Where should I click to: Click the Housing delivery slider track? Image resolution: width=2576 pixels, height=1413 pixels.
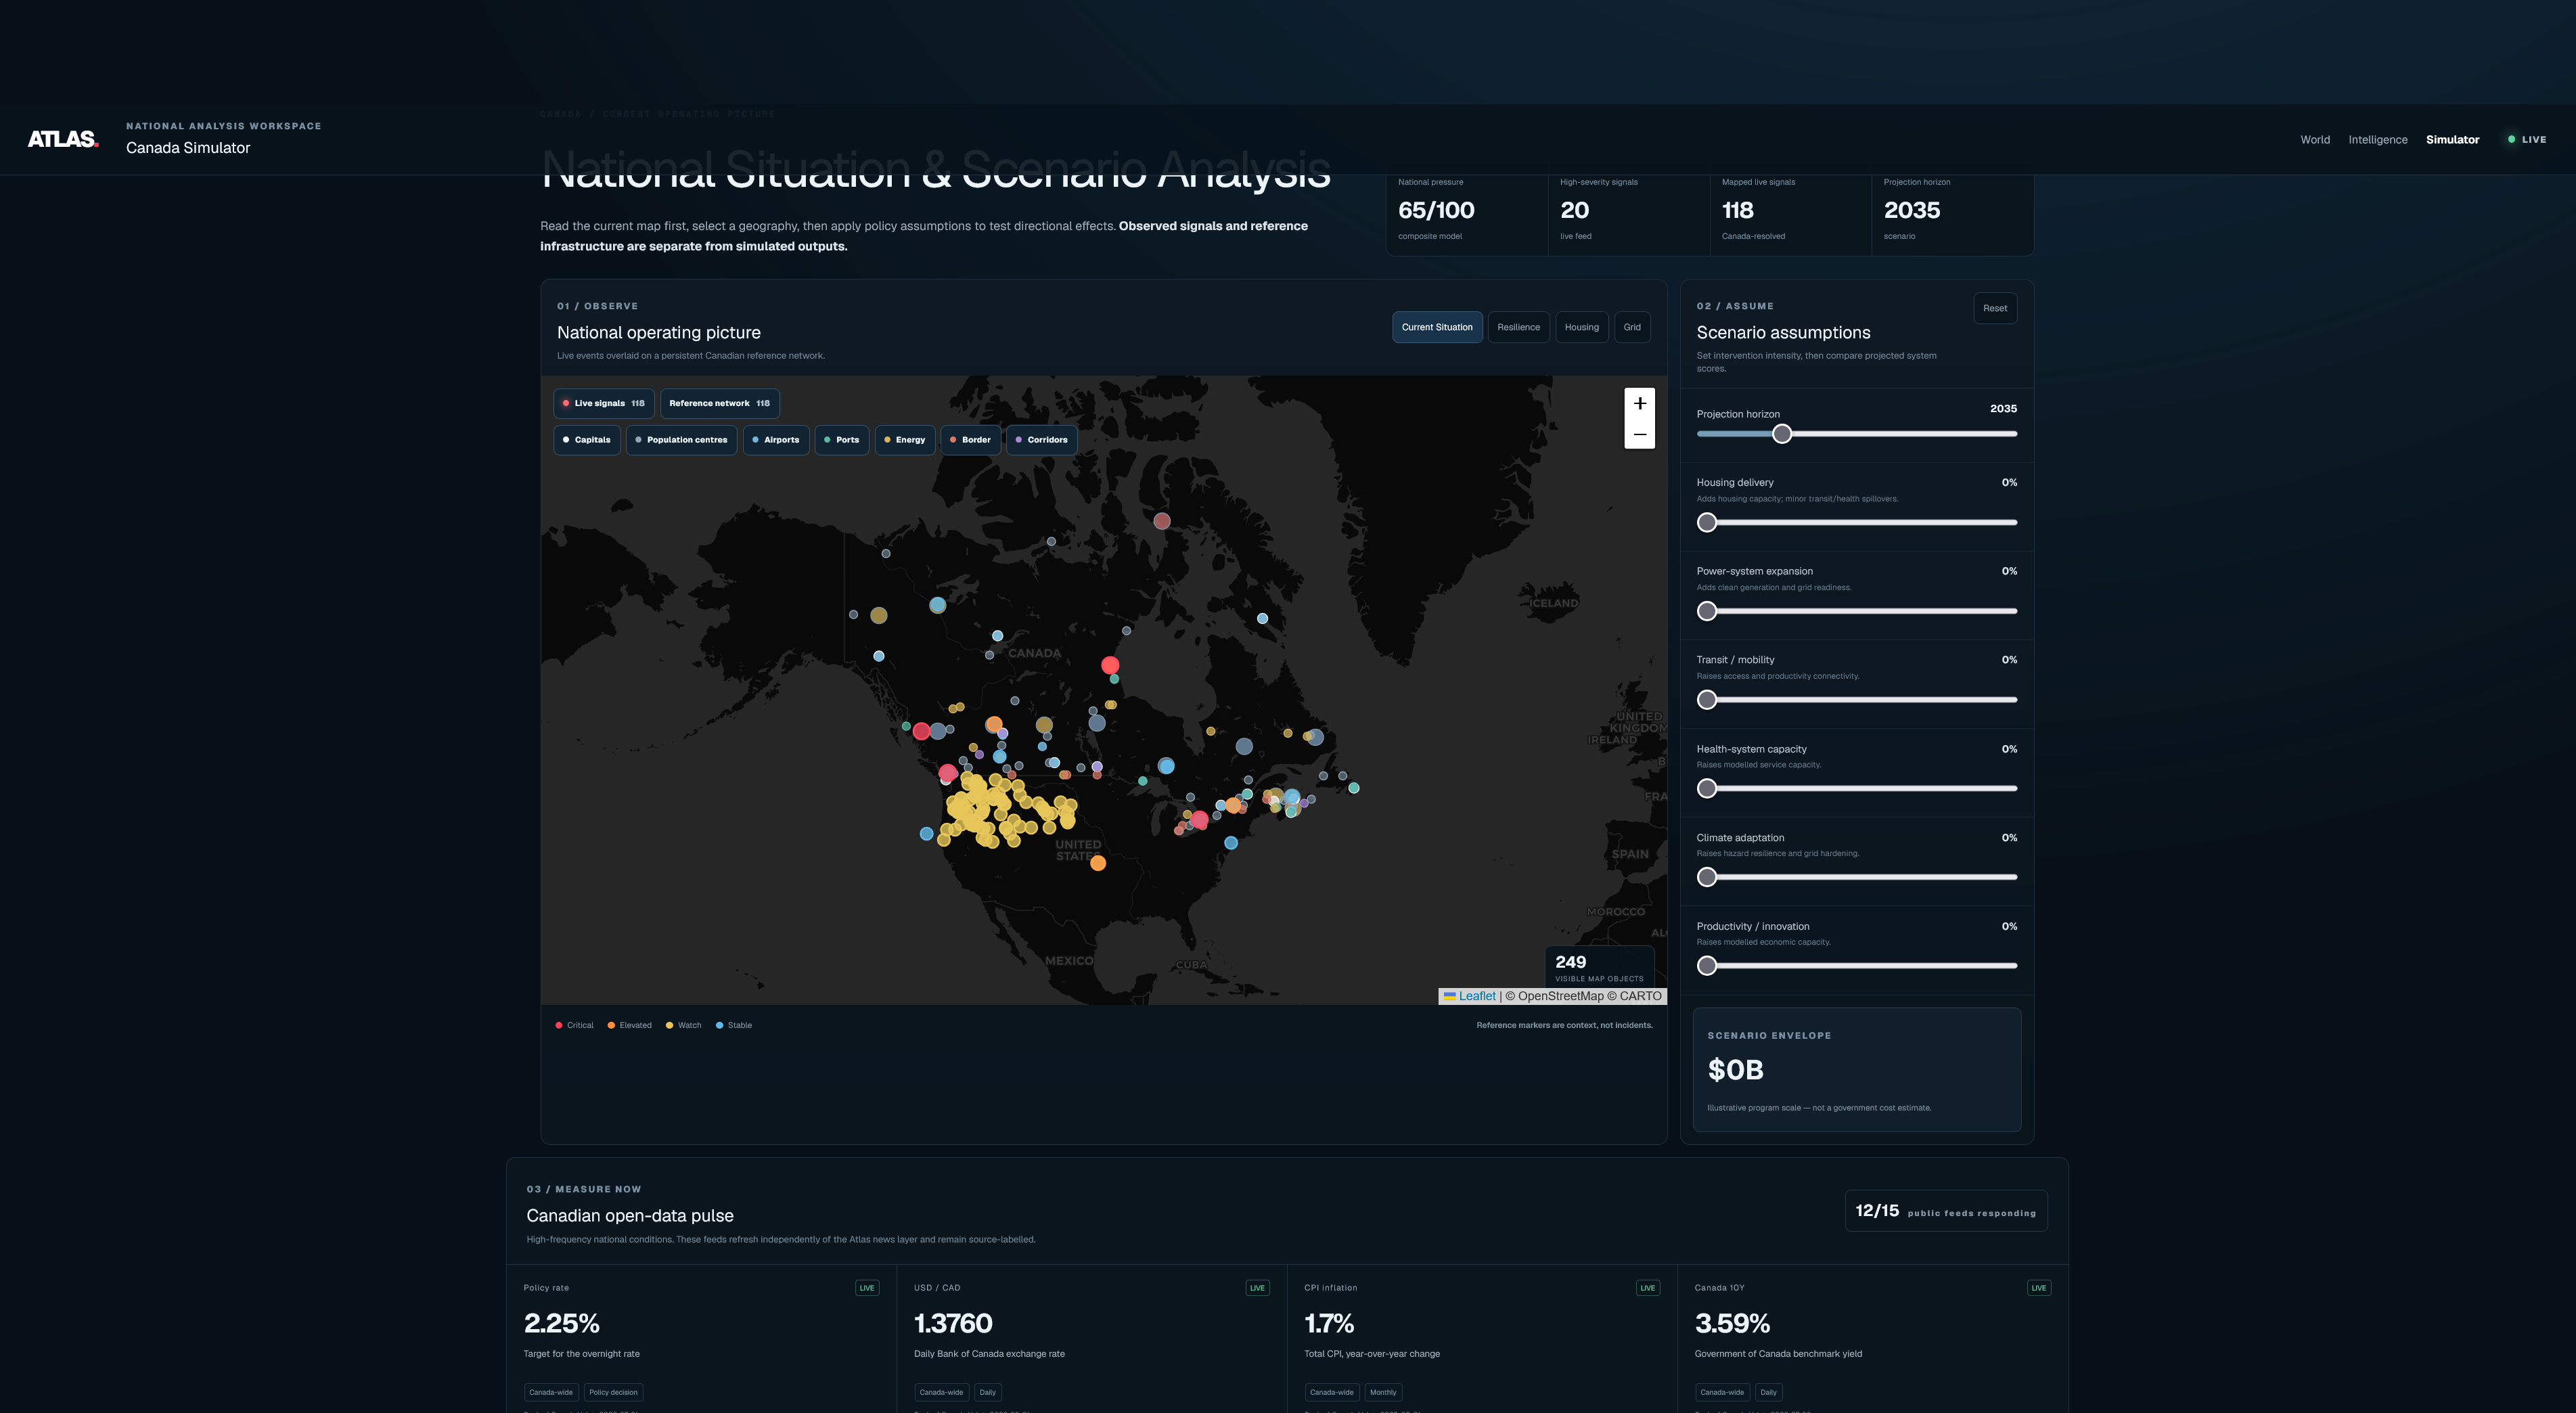tap(1857, 522)
